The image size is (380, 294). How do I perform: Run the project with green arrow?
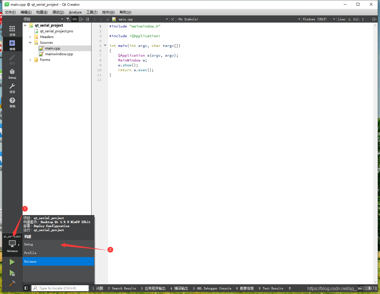click(x=12, y=262)
